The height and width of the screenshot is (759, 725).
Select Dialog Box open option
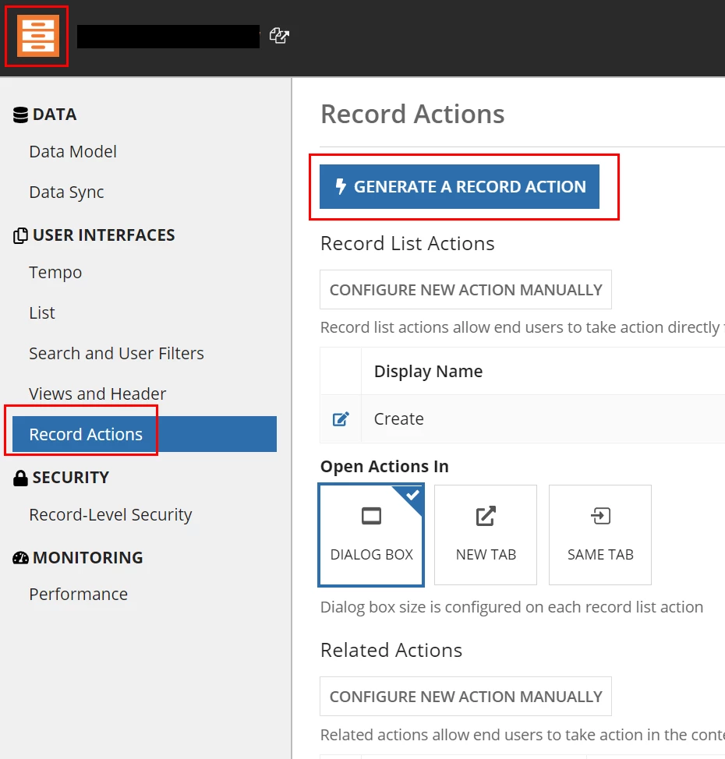coord(371,535)
